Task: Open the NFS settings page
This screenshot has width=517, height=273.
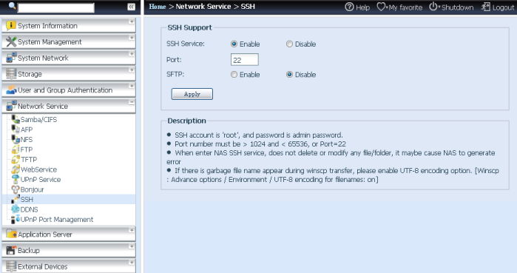Action: coord(27,140)
